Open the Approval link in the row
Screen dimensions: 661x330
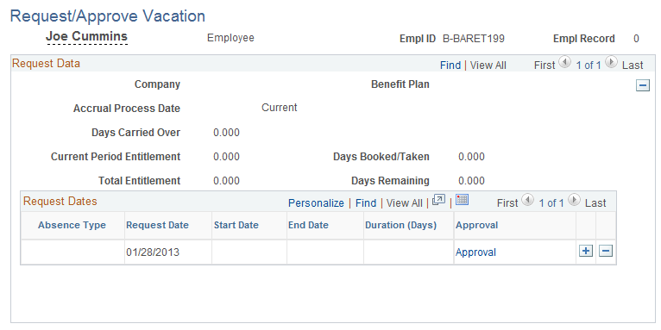tap(476, 252)
